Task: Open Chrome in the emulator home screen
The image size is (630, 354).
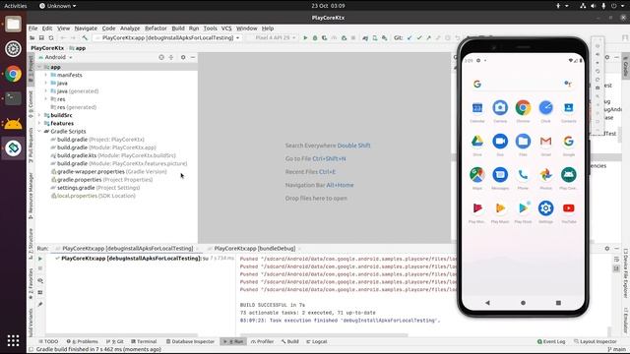Action: 523,107
